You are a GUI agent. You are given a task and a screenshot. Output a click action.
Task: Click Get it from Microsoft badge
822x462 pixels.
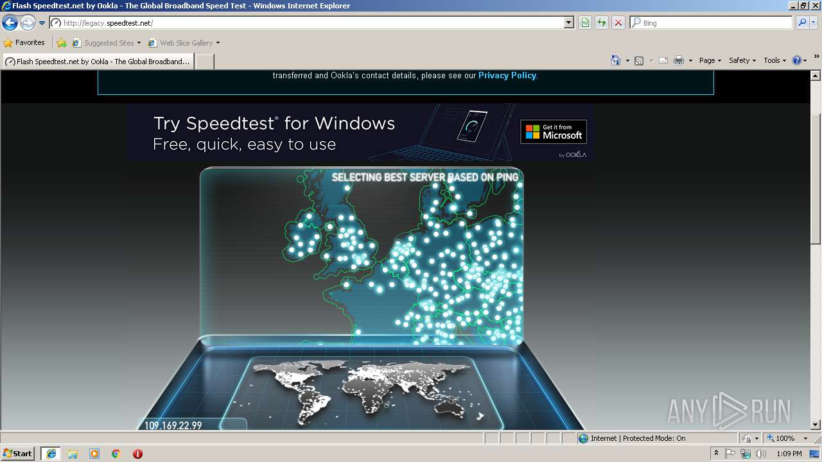[554, 132]
